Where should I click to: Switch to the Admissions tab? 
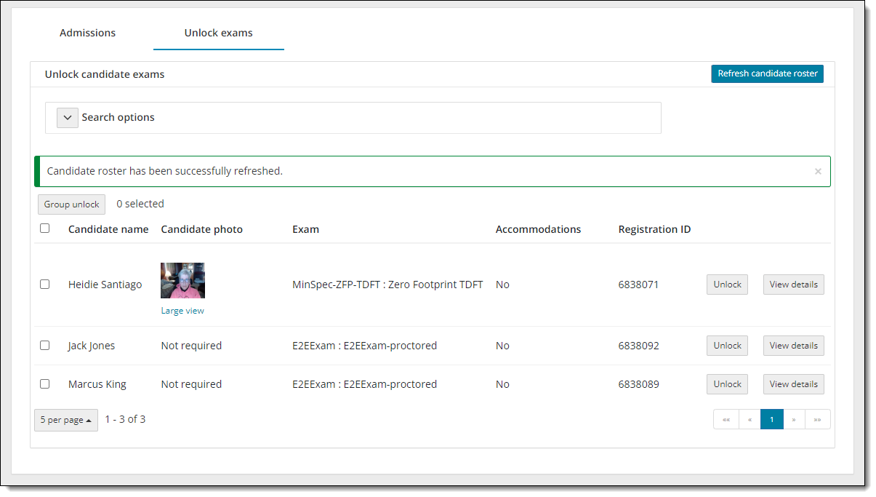(87, 33)
